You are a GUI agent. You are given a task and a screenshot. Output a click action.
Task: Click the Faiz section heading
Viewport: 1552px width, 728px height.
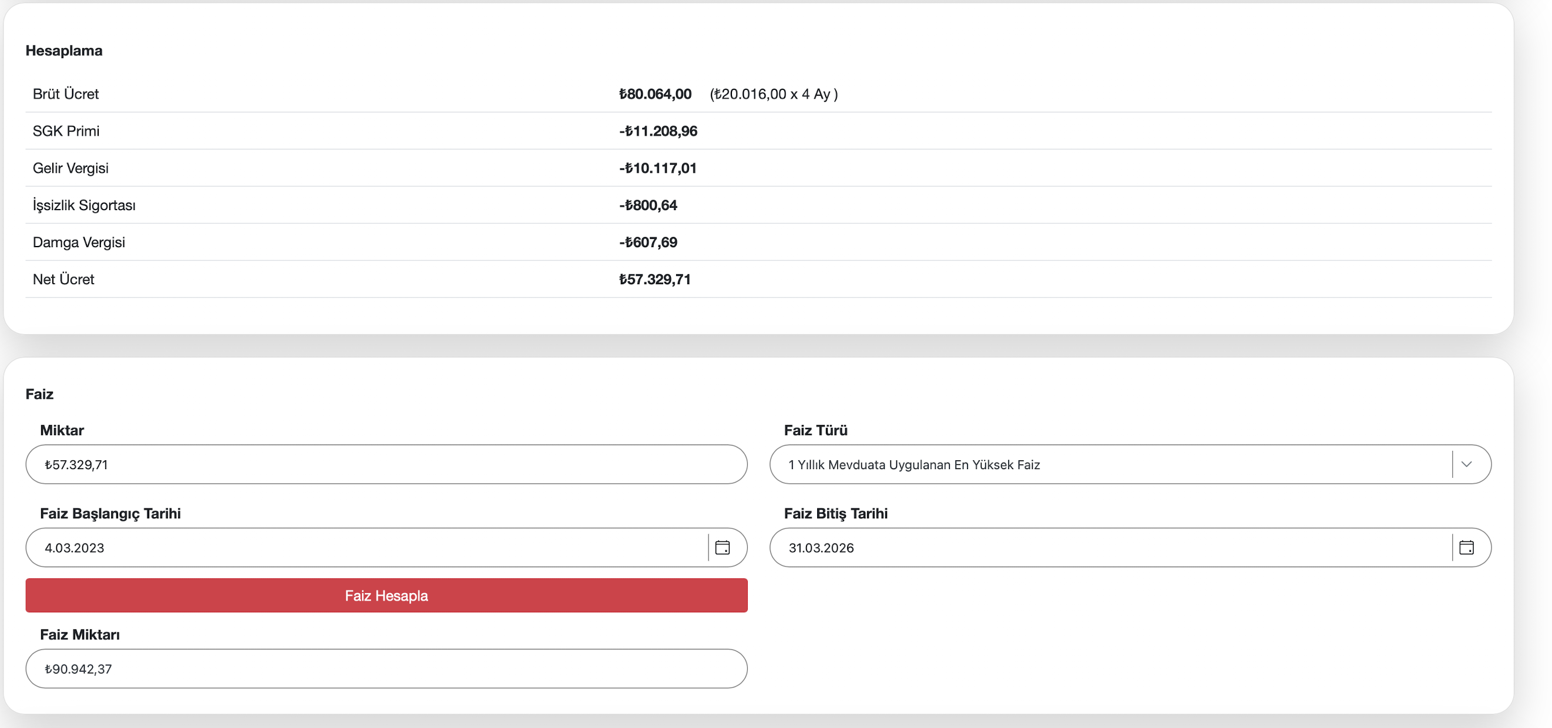[x=39, y=394]
